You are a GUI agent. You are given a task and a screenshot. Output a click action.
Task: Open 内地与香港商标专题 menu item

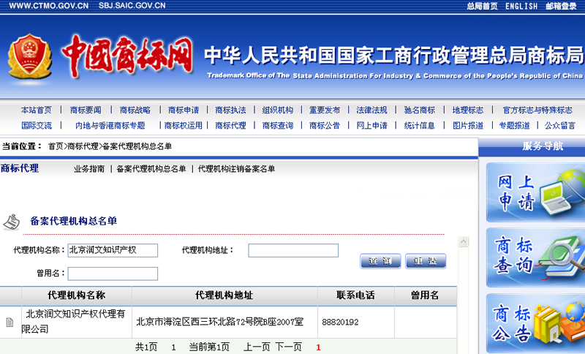tap(110, 126)
